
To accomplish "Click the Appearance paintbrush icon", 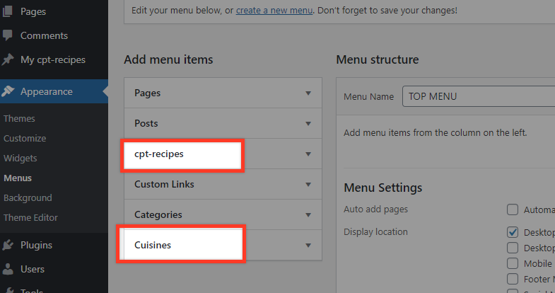I will point(8,91).
